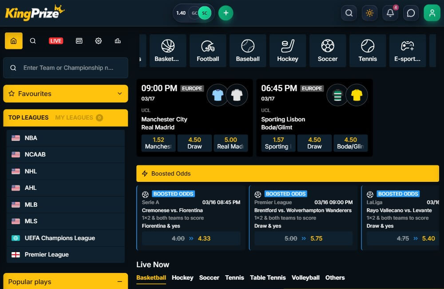Select the Home icon in the sidebar
This screenshot has width=444, height=289.
click(13, 40)
